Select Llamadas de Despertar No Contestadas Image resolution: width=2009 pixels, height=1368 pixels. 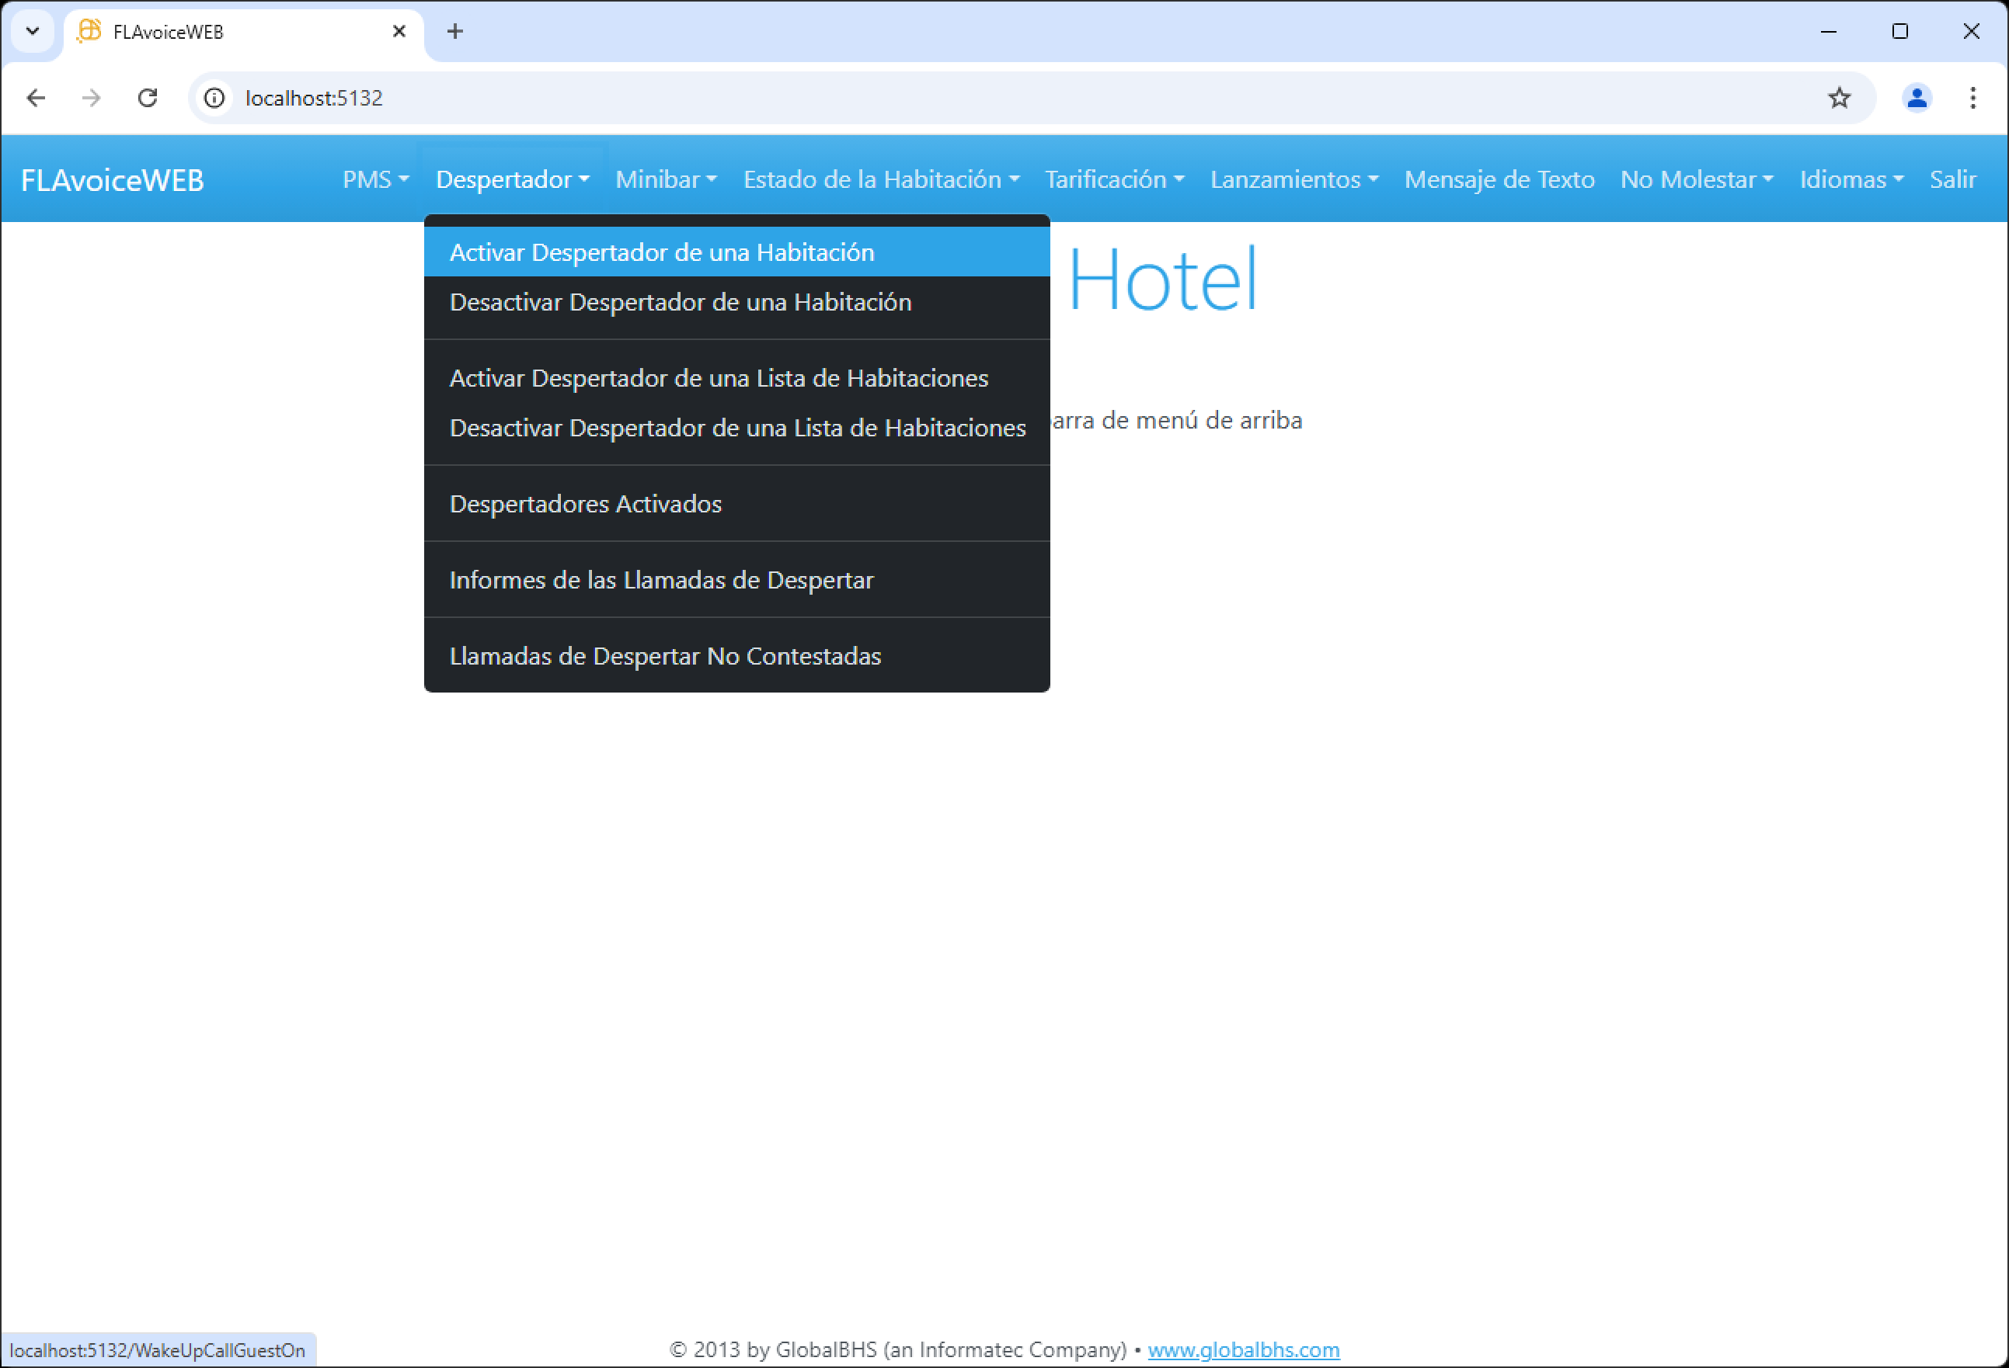coord(665,656)
